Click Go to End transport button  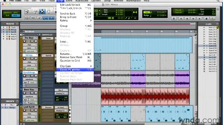[x=199, y=18]
